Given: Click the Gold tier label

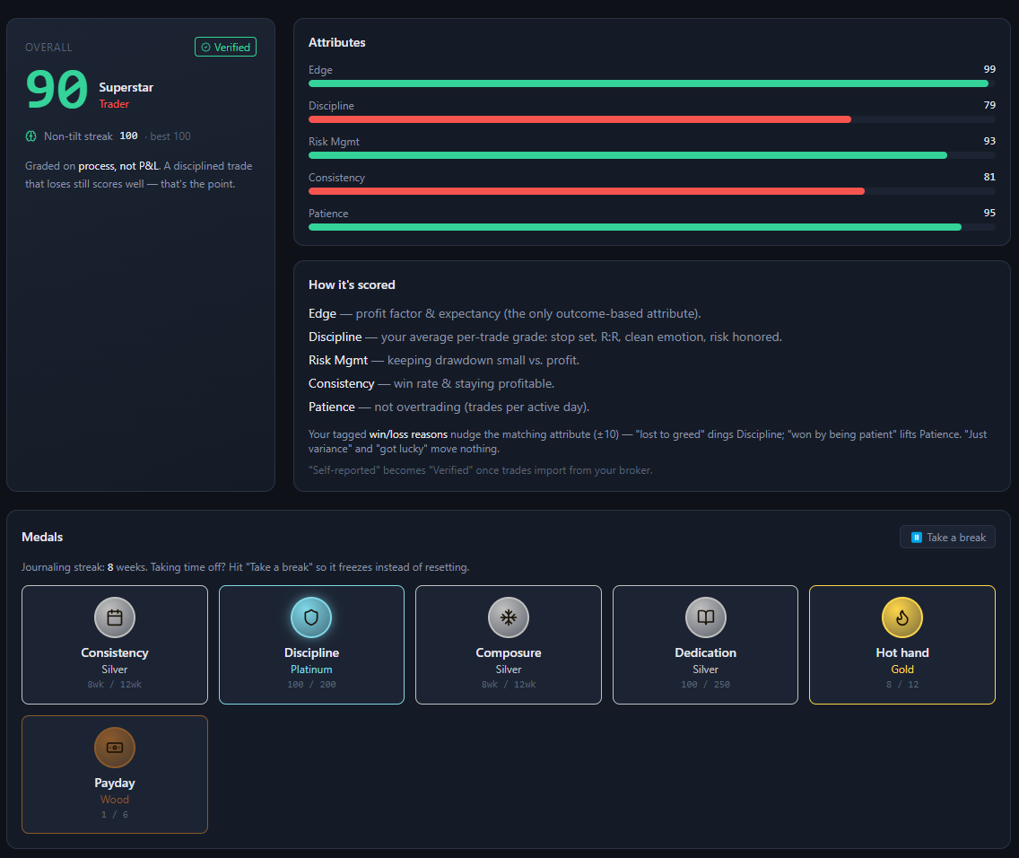Looking at the screenshot, I should 902,670.
